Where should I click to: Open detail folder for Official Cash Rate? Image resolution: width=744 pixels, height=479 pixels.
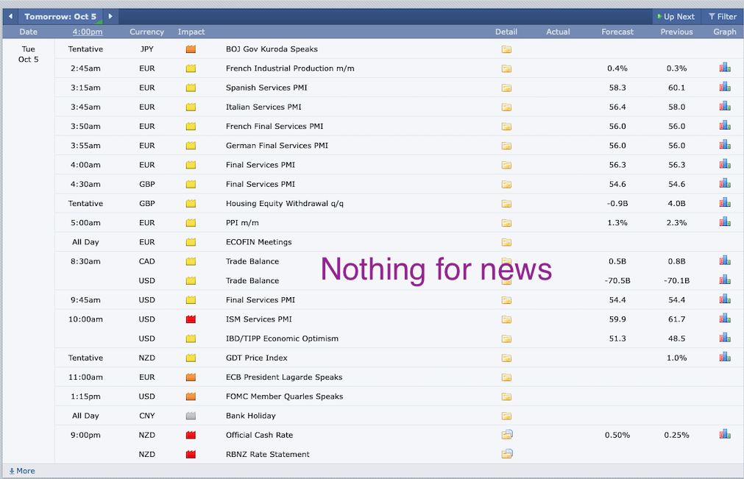pos(507,434)
